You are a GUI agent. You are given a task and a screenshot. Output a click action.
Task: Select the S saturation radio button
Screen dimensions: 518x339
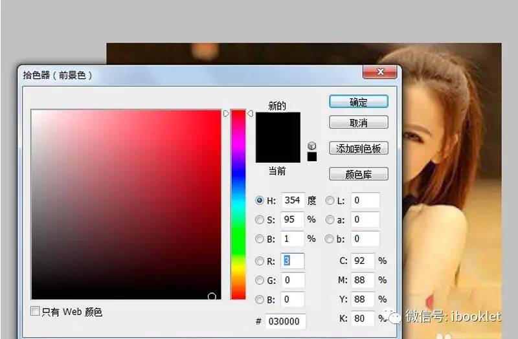pos(260,219)
